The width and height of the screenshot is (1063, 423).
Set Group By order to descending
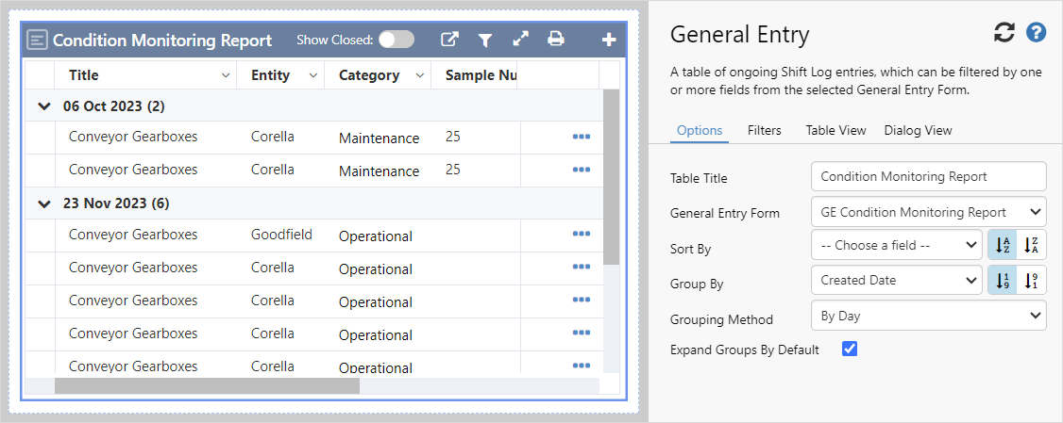(1032, 280)
